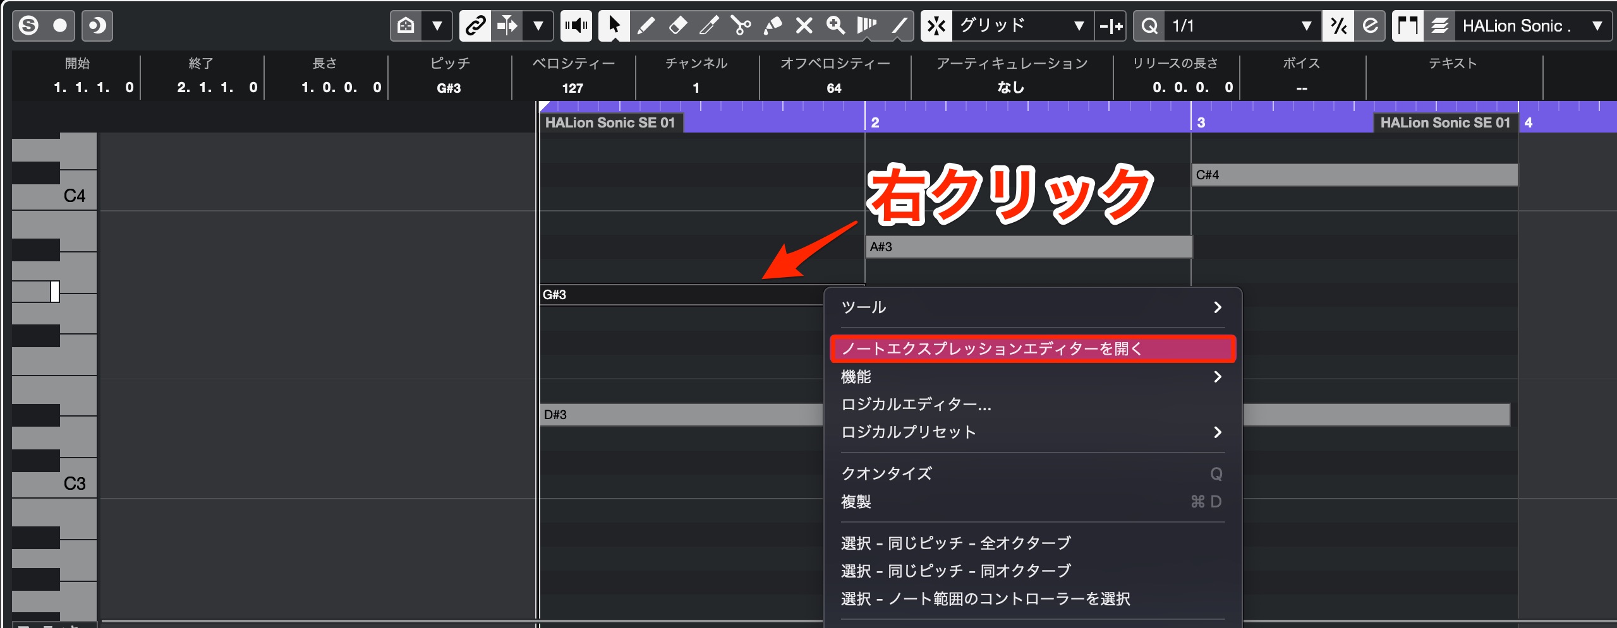This screenshot has height=628, width=1617.
Task: Open the Snap type グリッド dropdown
Action: pyautogui.click(x=1022, y=26)
